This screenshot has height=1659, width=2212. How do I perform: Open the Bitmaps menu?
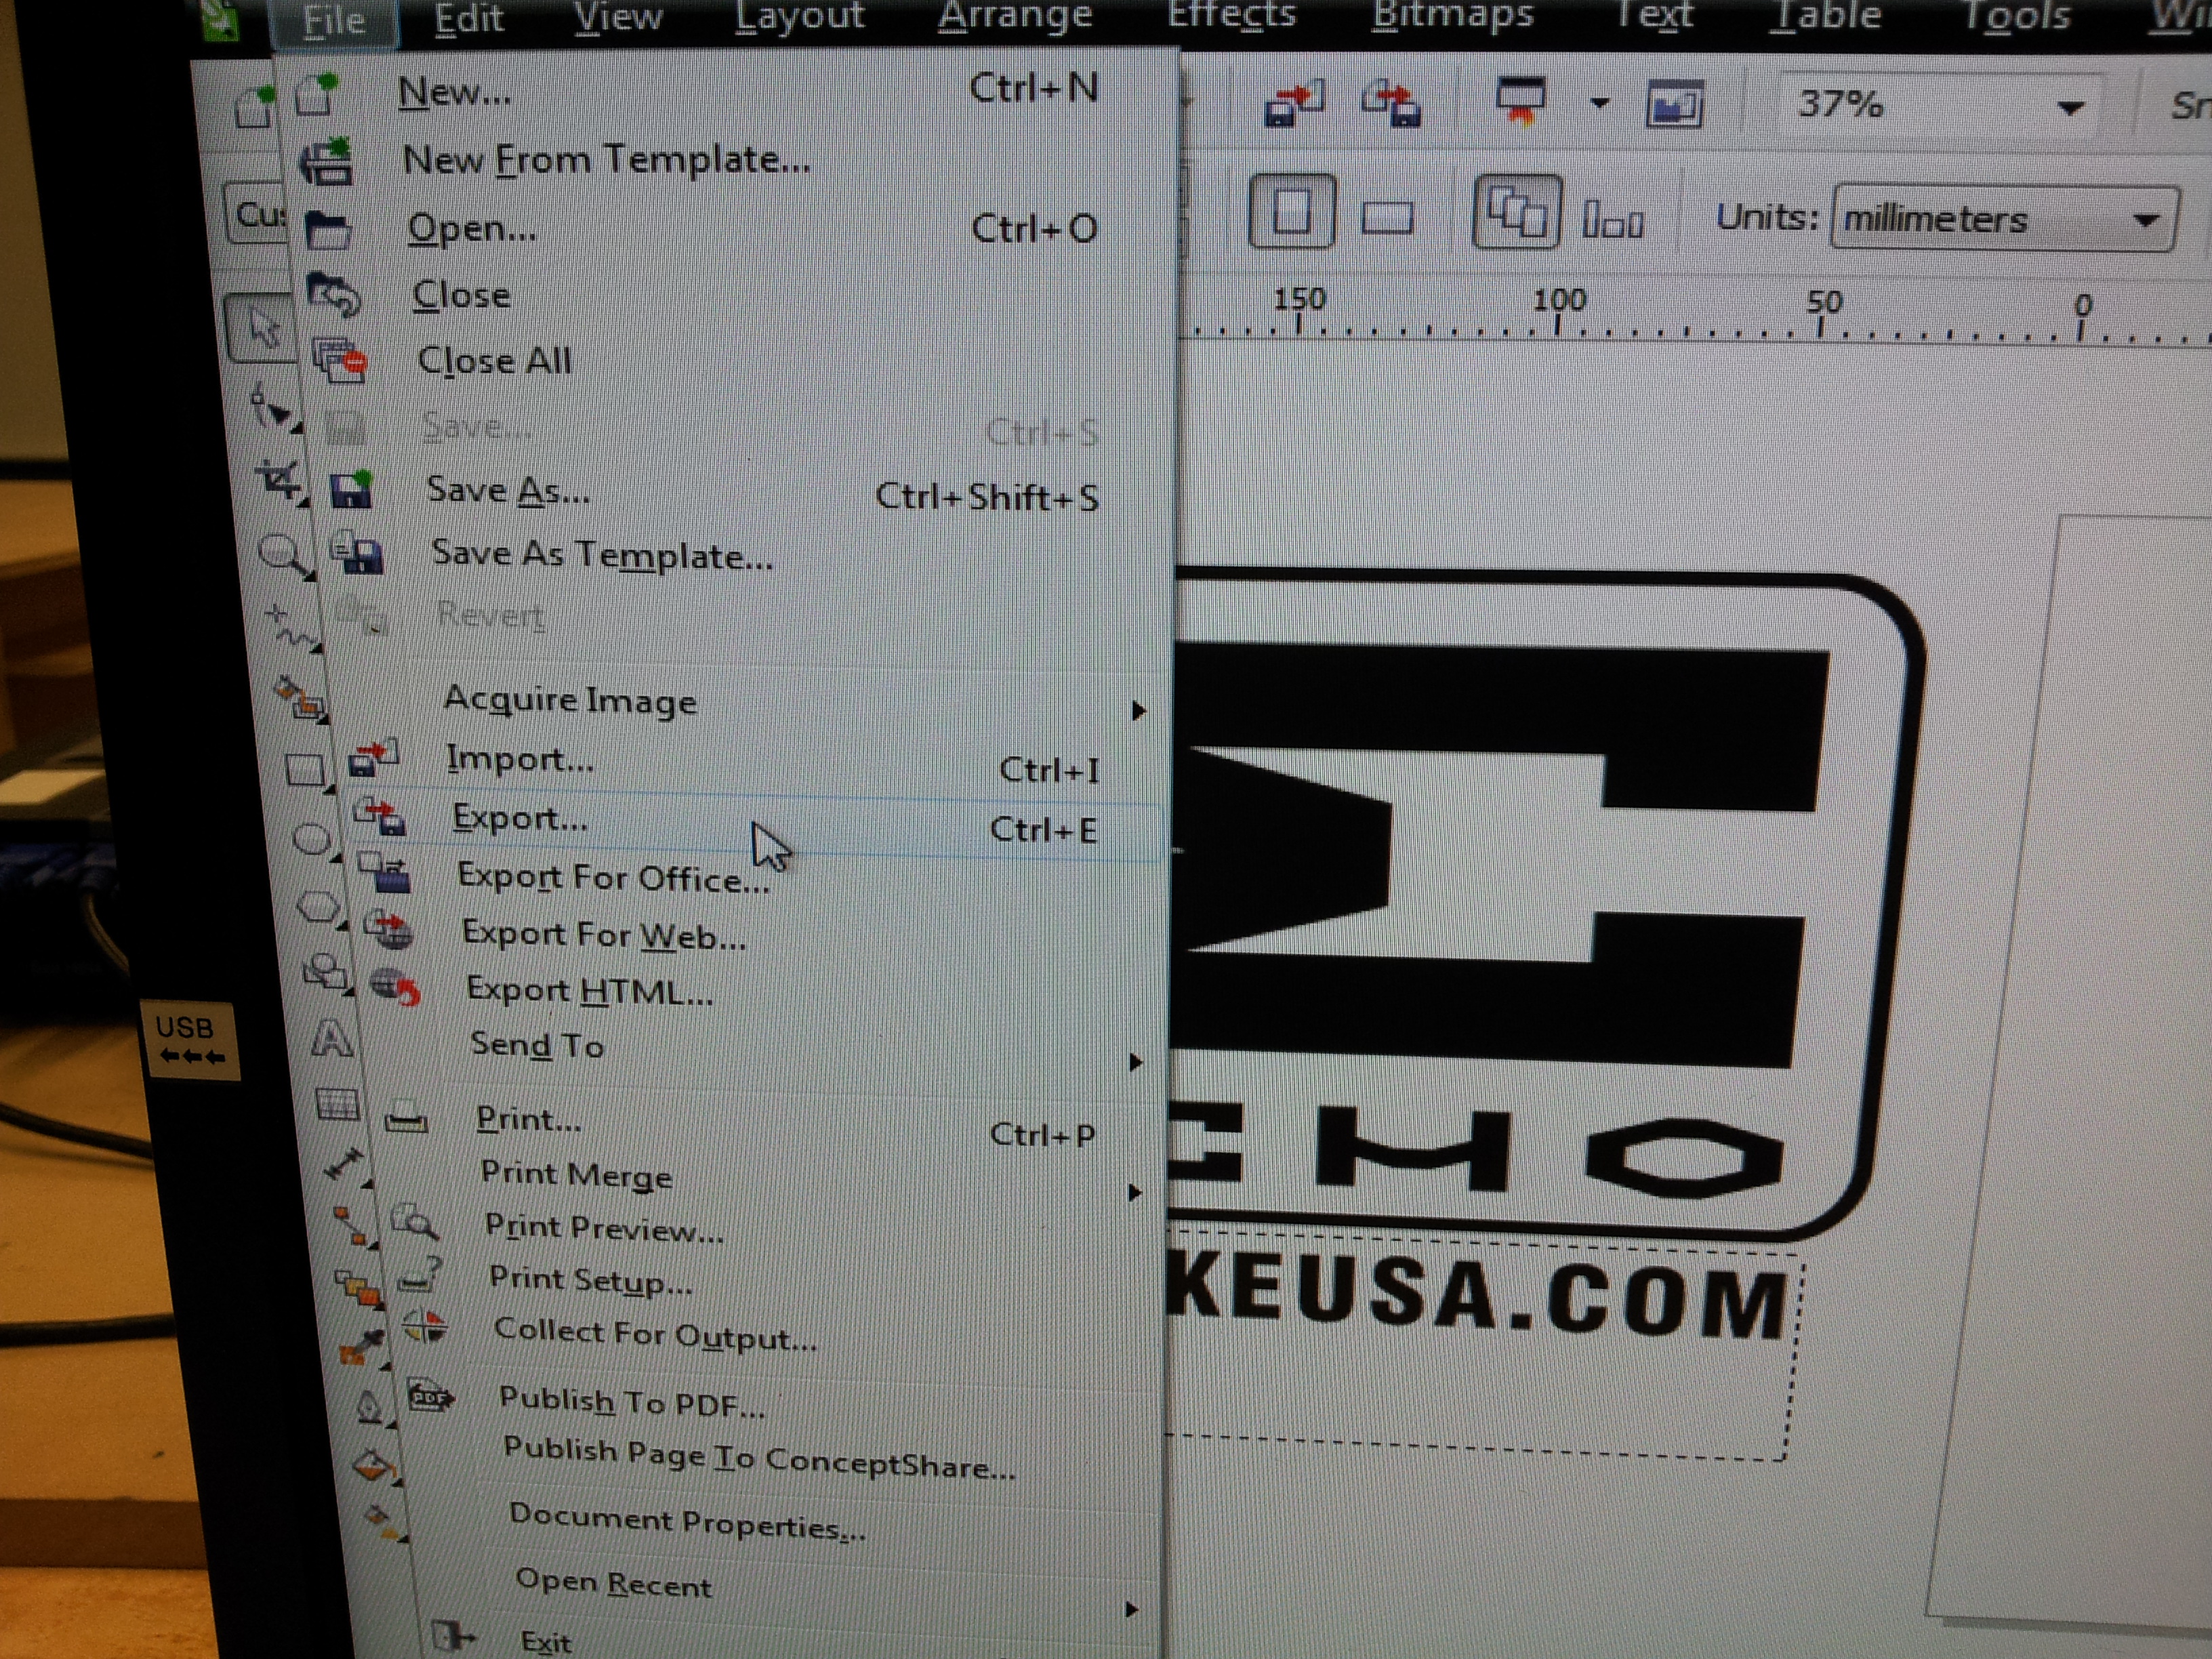coord(1452,15)
